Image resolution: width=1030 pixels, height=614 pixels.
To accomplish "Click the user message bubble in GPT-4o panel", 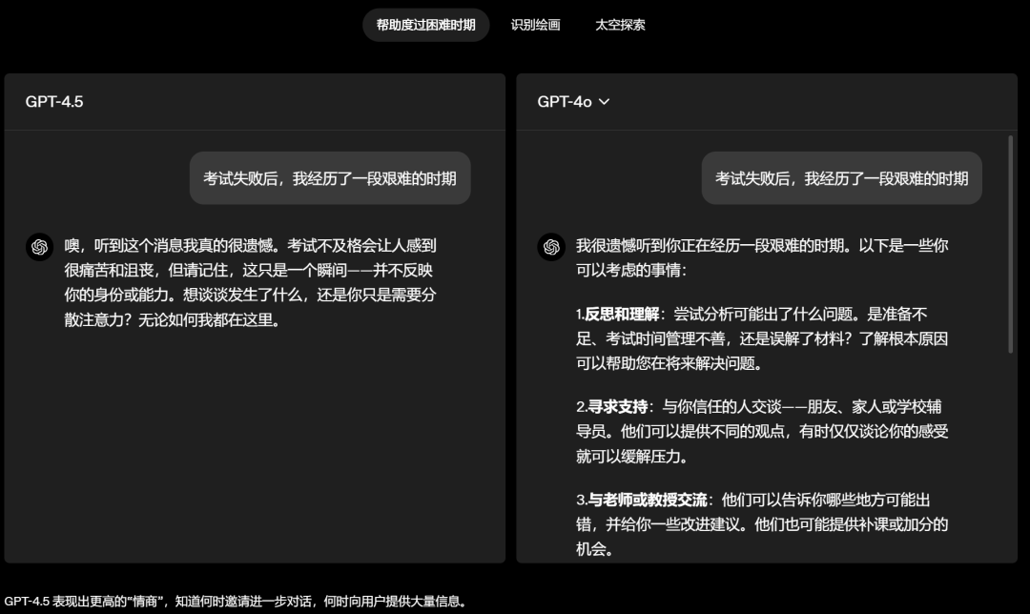I will pyautogui.click(x=841, y=178).
